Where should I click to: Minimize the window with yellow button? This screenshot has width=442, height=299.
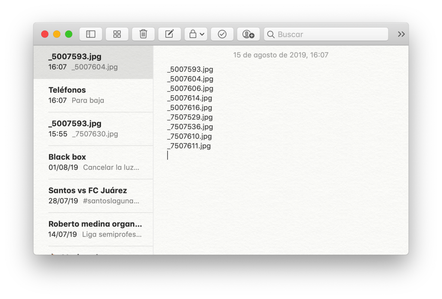(x=57, y=34)
